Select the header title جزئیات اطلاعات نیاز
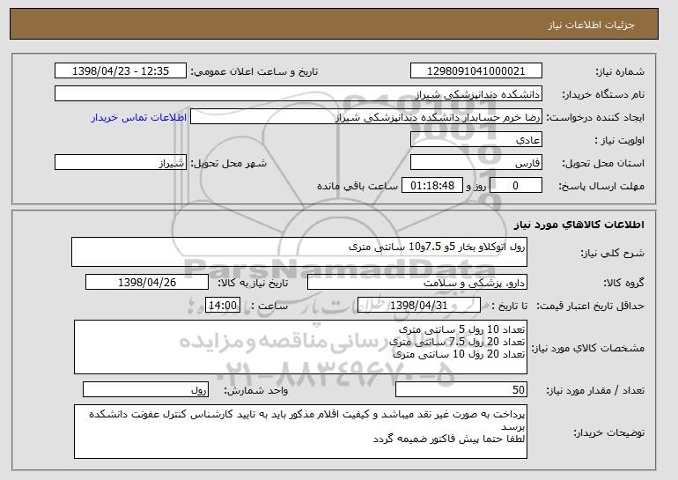This screenshot has width=678, height=480. click(x=591, y=25)
